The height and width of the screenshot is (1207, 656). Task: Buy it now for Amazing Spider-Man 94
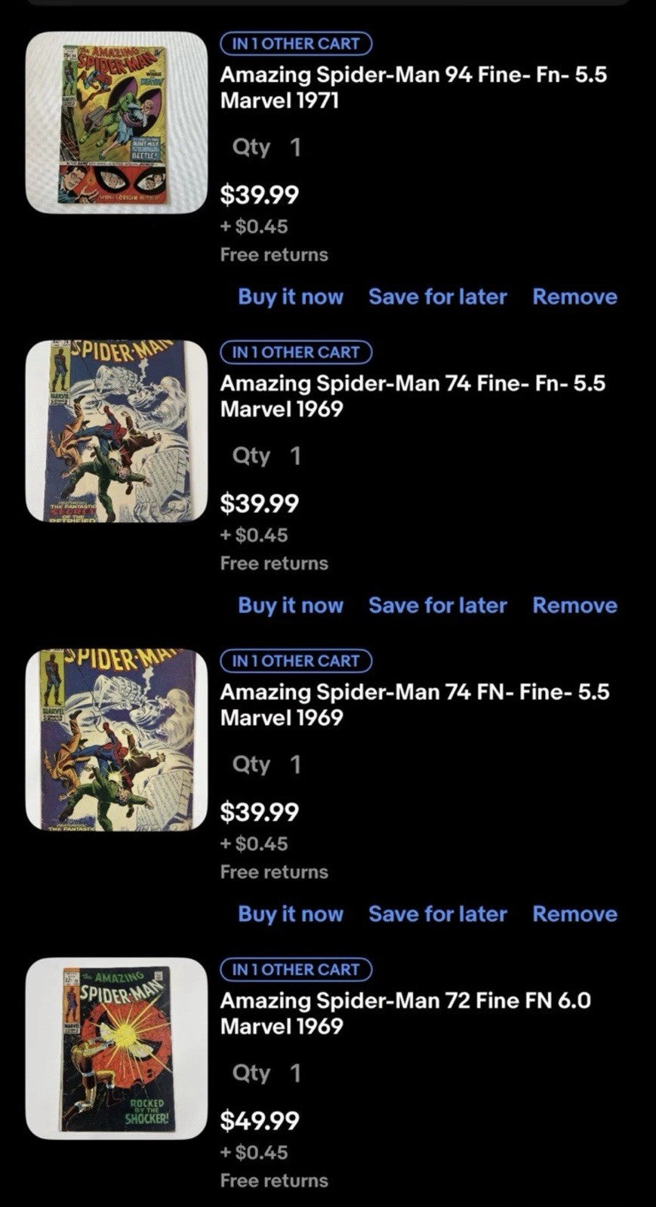coord(291,297)
